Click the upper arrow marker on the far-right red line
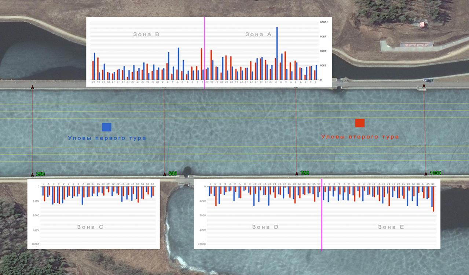469x275 pixels. click(424, 86)
